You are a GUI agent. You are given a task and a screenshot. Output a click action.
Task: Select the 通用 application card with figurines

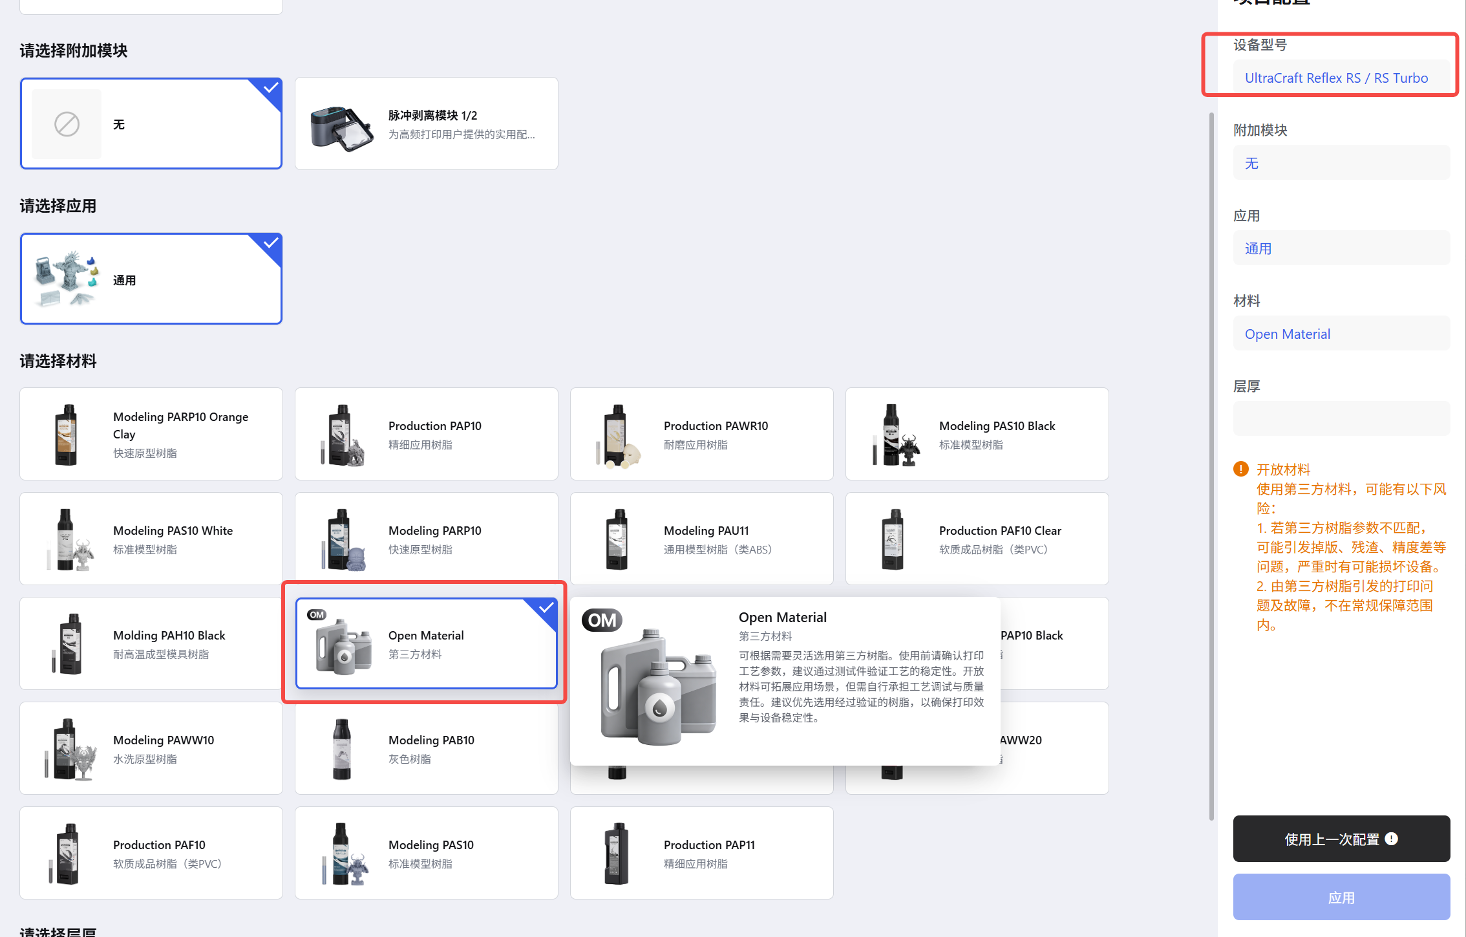click(x=151, y=279)
